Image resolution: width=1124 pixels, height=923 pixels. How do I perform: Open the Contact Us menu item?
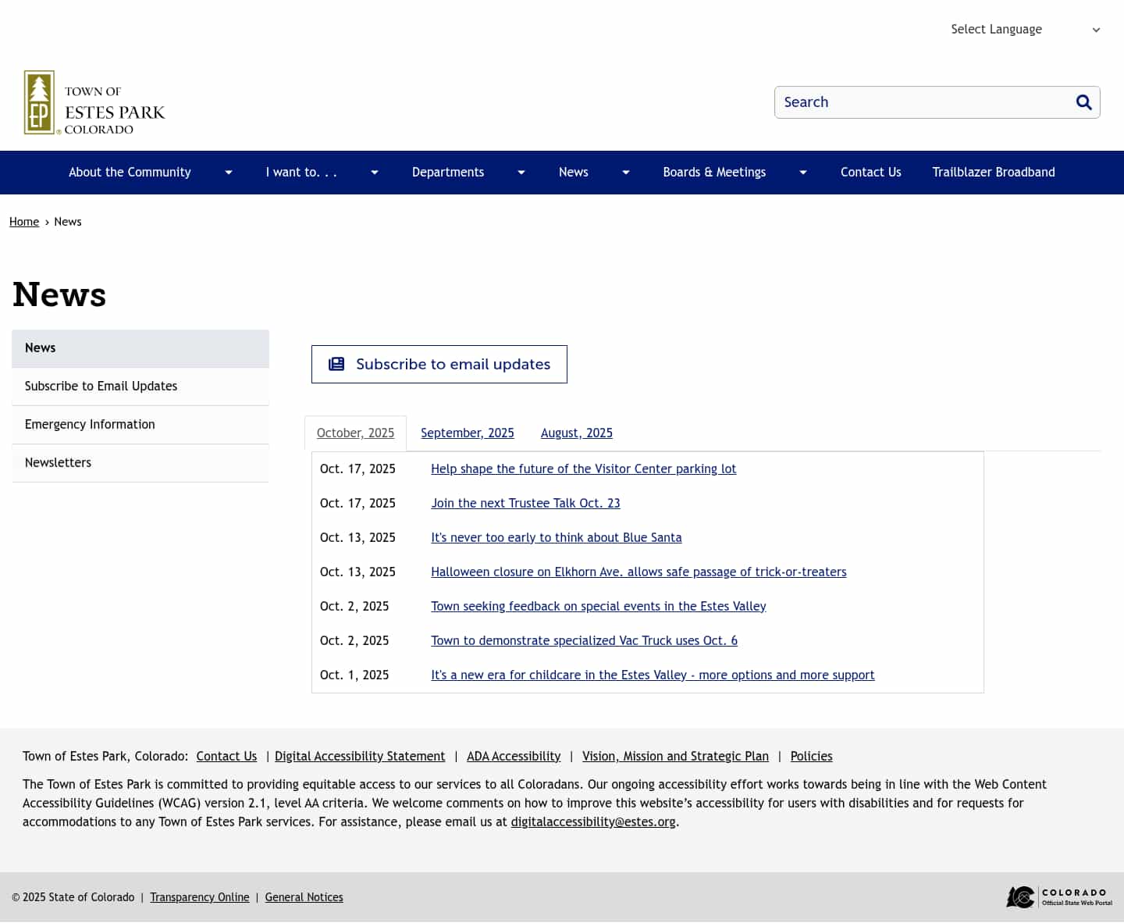870,172
